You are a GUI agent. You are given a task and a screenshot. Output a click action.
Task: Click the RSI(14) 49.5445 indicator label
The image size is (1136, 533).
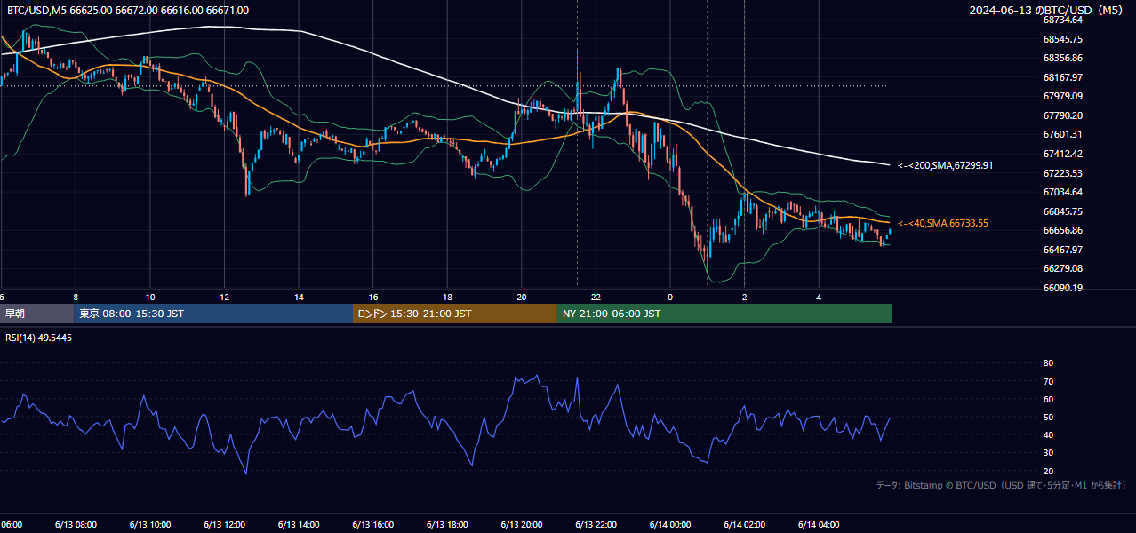click(39, 338)
